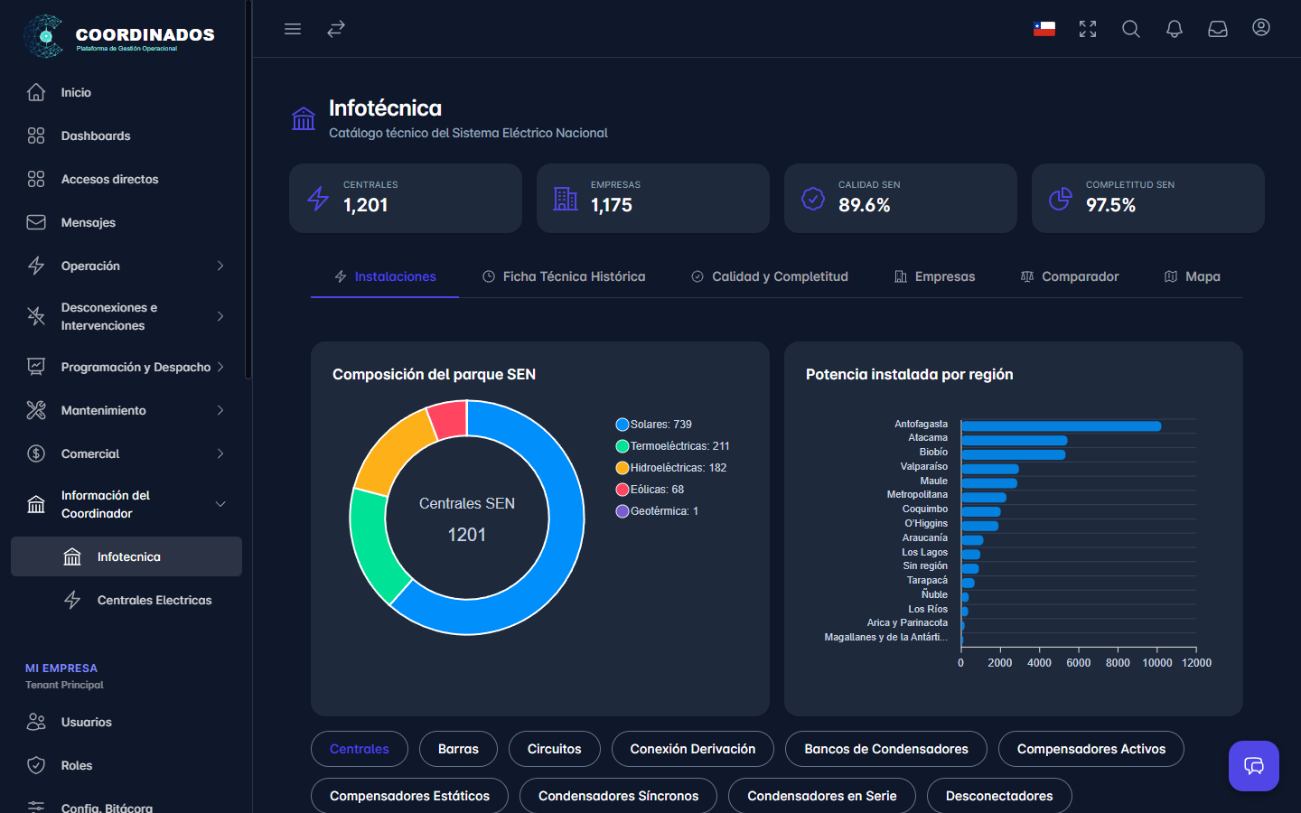Click the swap arrows icon in header
Viewport: 1301px width, 813px height.
pos(336,29)
